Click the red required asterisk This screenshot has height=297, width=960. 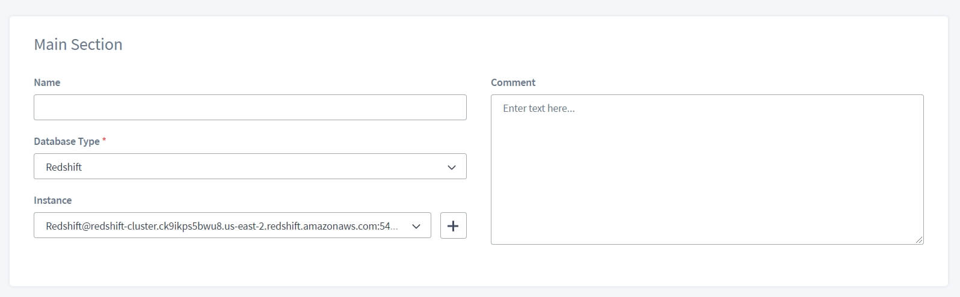coord(104,140)
